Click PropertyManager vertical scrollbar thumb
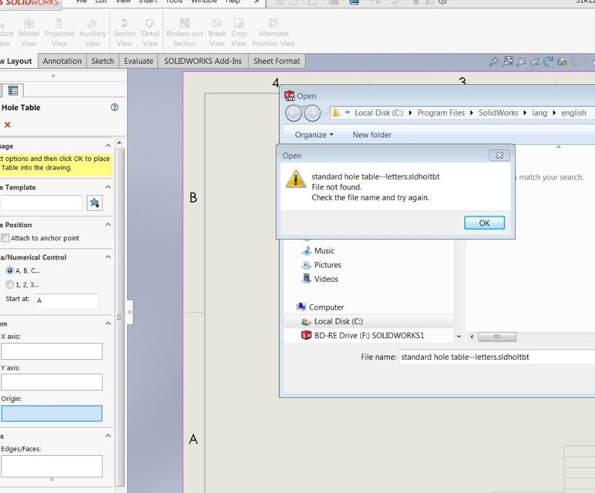The image size is (595, 493). coord(119,316)
